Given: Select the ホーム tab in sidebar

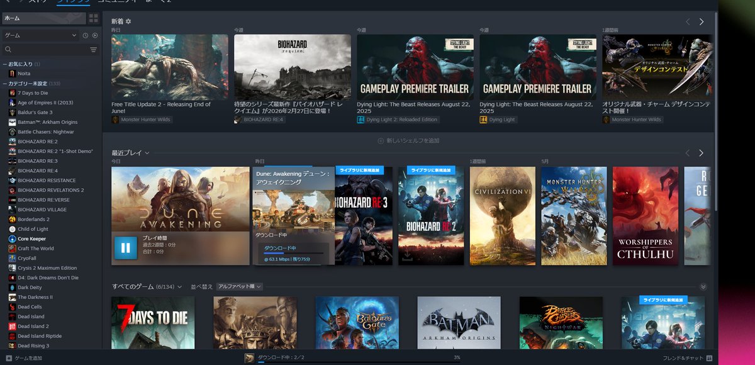Looking at the screenshot, I should pyautogui.click(x=43, y=18).
